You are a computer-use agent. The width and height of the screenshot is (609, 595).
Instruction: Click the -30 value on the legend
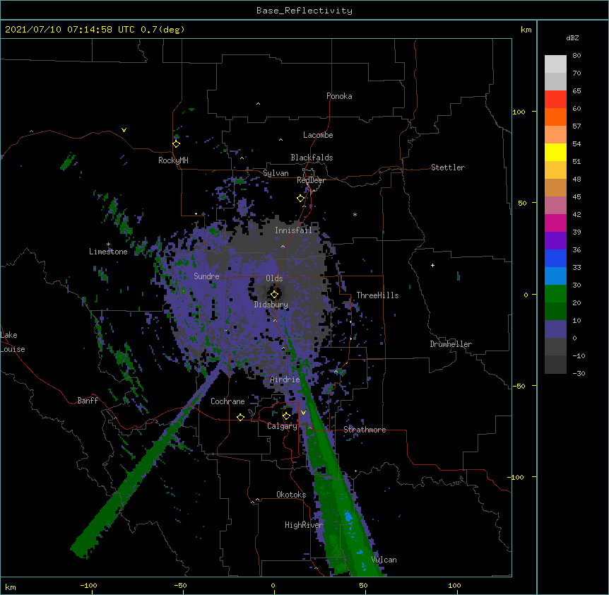point(579,373)
